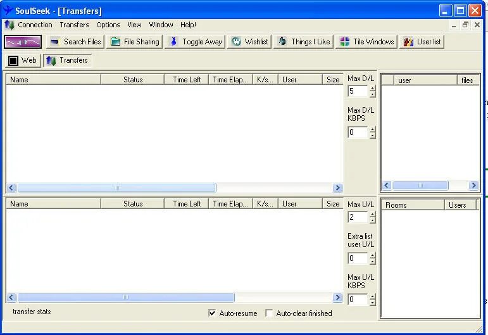This screenshot has width=488, height=335.
Task: Sort uploads by Status column
Action: click(132, 204)
